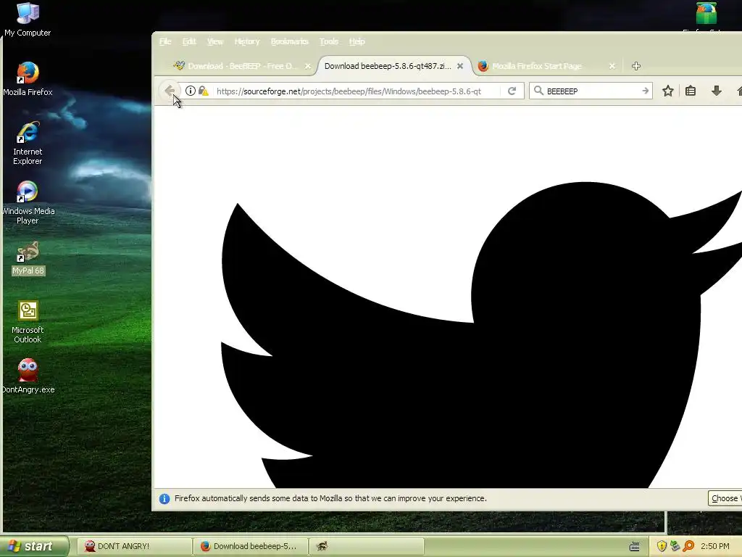This screenshot has height=557, width=742.
Task: Open the Tools menu
Action: coord(329,41)
